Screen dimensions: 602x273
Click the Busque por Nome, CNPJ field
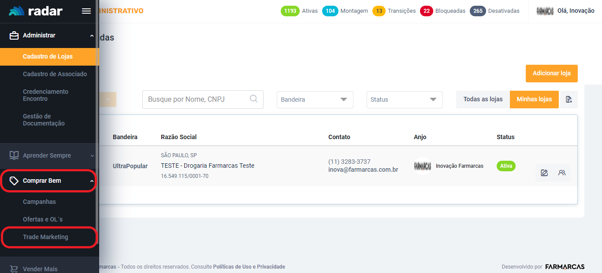click(196, 100)
